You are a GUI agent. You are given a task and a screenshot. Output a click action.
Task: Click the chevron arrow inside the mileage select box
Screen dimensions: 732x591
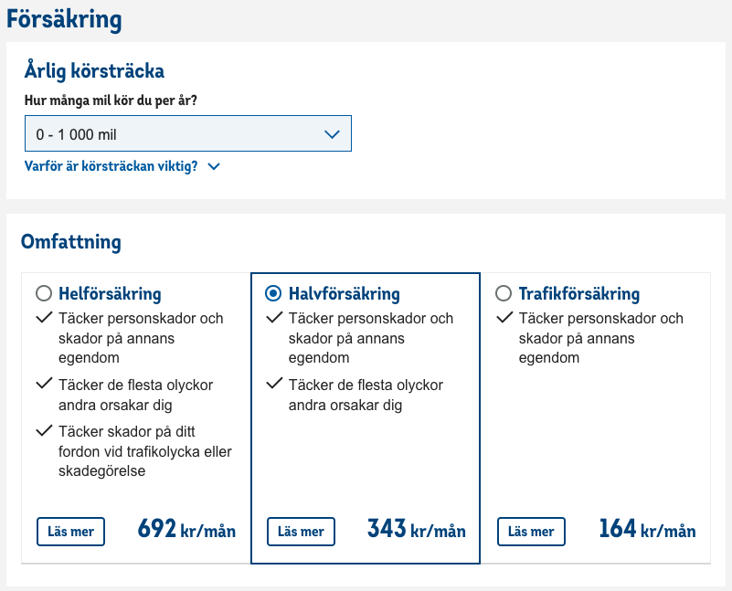point(332,134)
